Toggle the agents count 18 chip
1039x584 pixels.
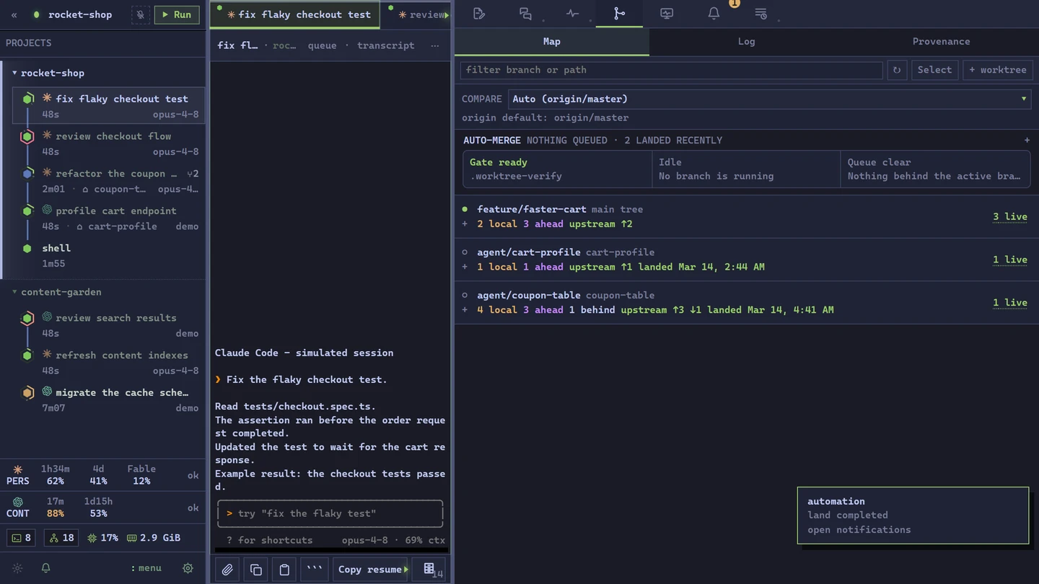click(x=61, y=538)
